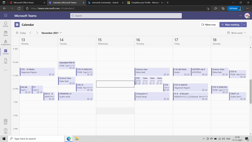Add page to favorites star icon

click(208, 8)
